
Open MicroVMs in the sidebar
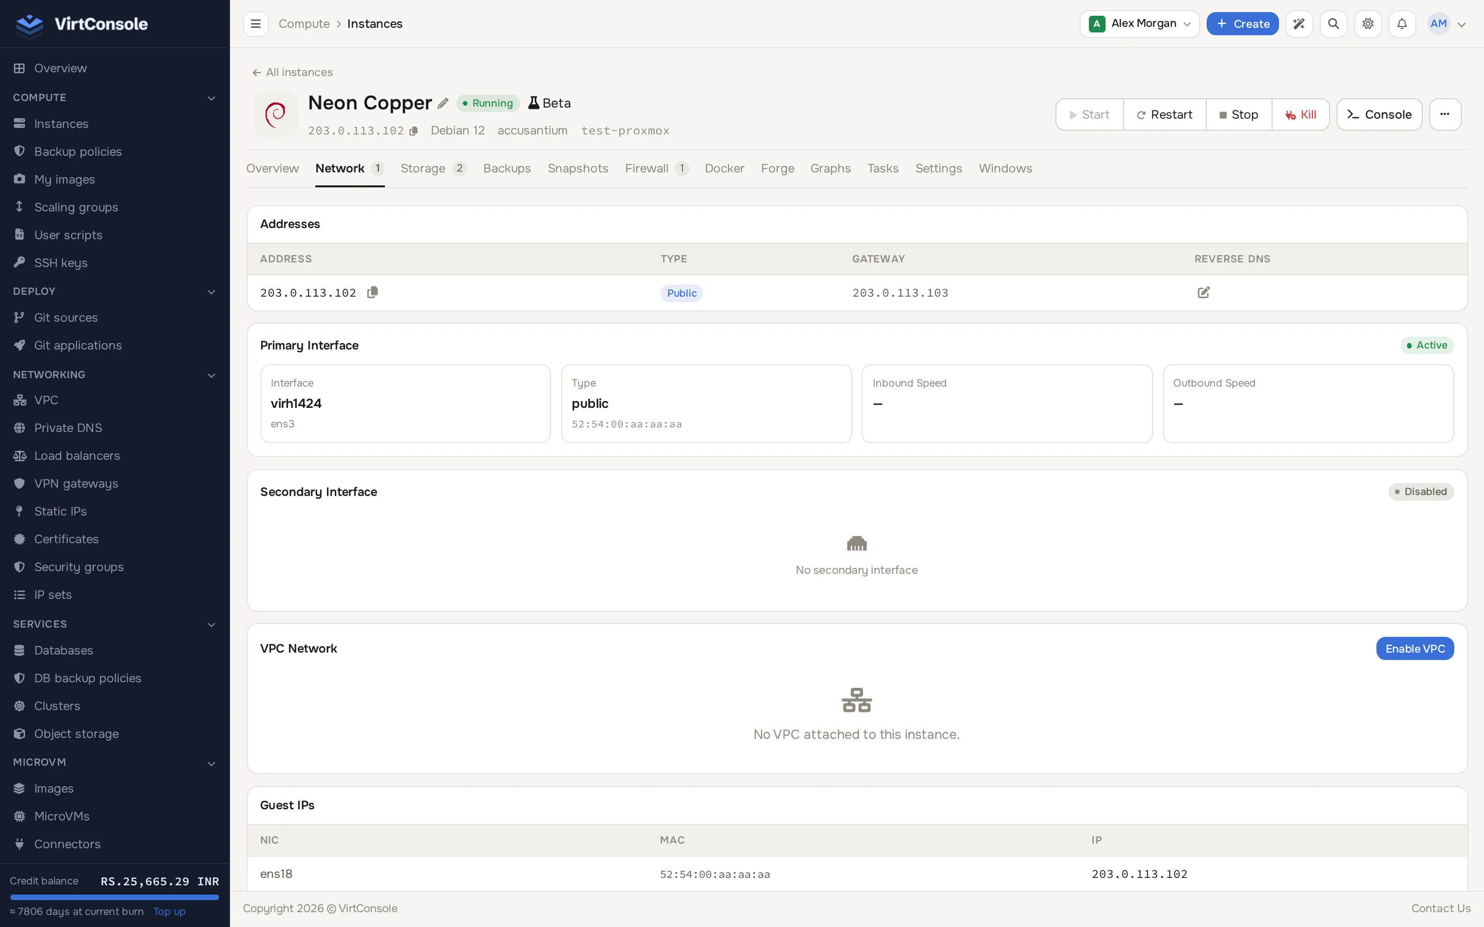[61, 816]
